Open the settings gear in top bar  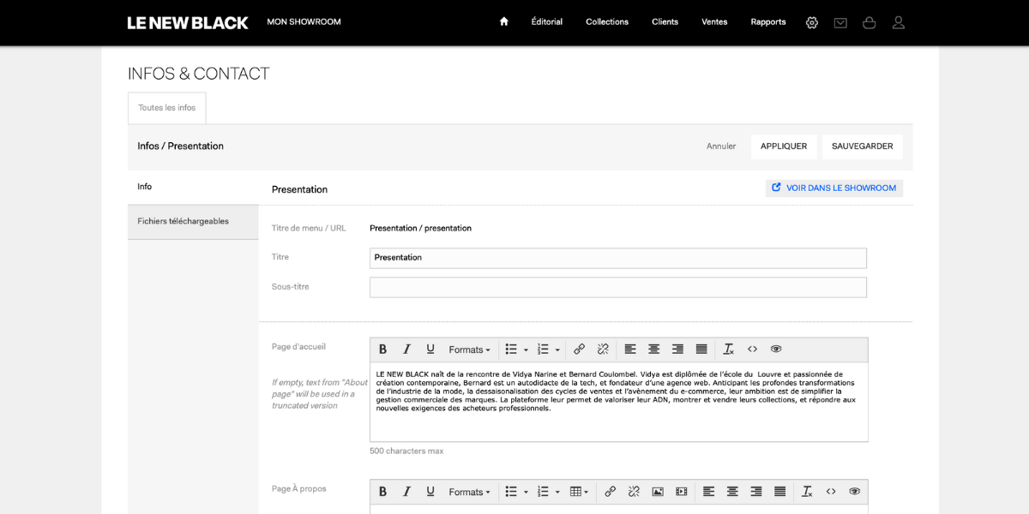click(x=812, y=22)
